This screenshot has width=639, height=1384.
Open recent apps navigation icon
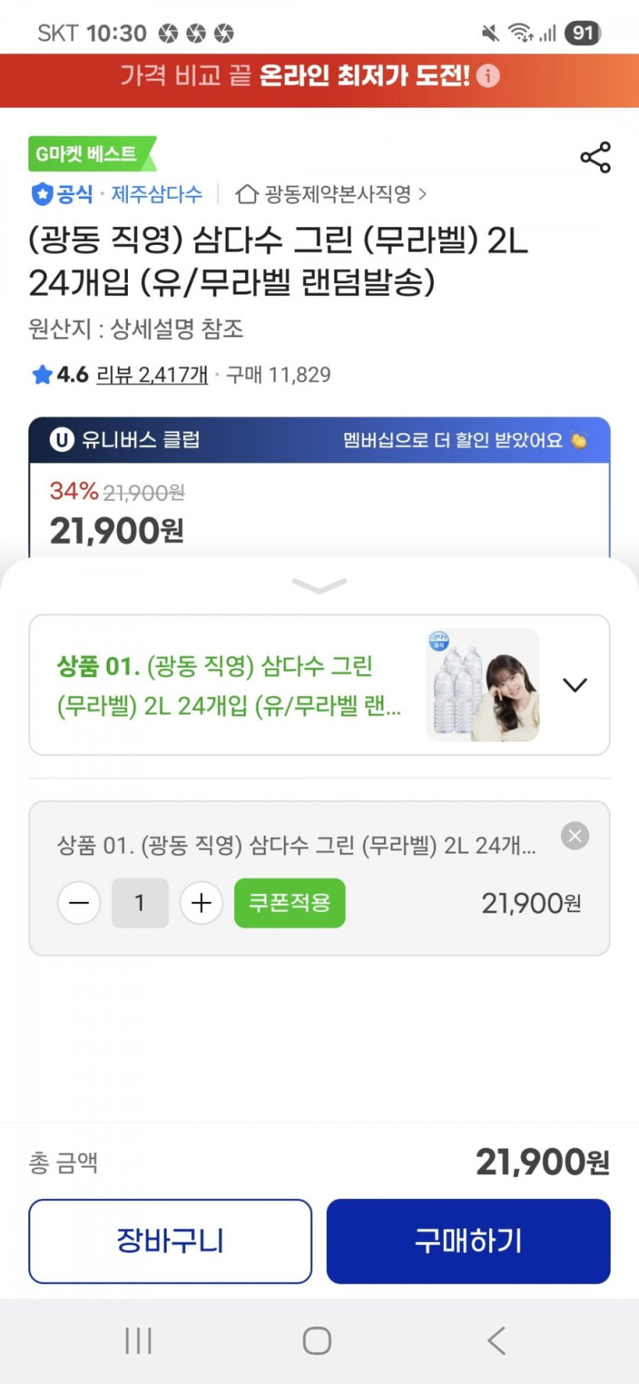click(139, 1341)
